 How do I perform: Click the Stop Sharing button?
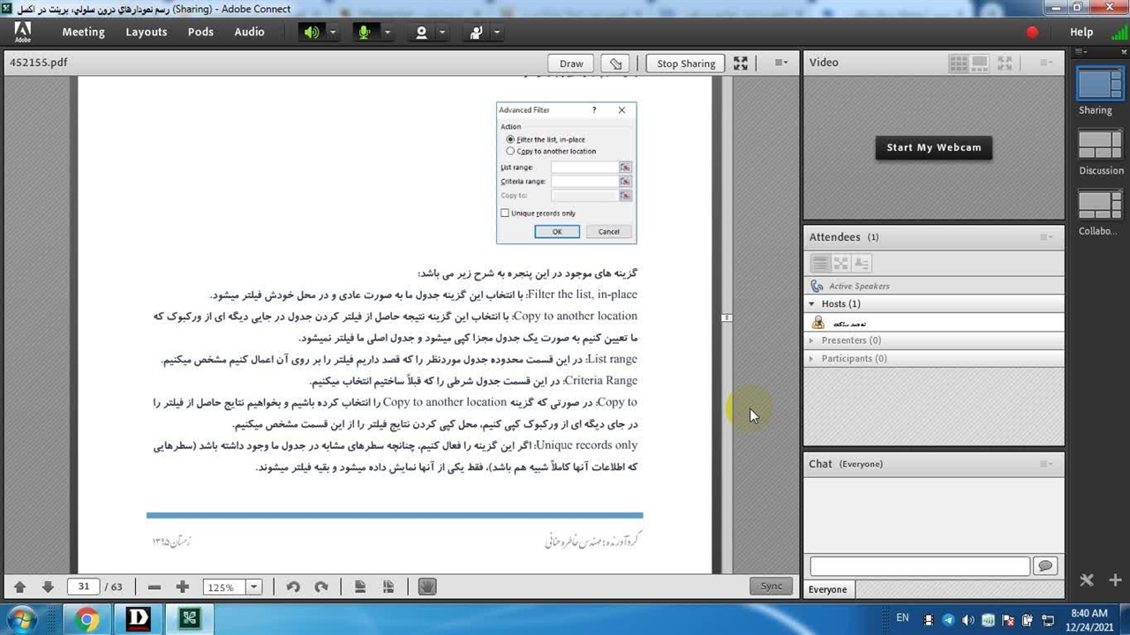point(685,63)
